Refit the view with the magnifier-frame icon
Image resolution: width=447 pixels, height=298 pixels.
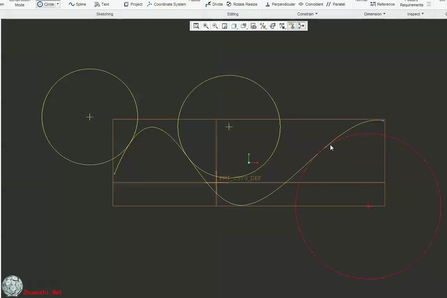coord(196,26)
